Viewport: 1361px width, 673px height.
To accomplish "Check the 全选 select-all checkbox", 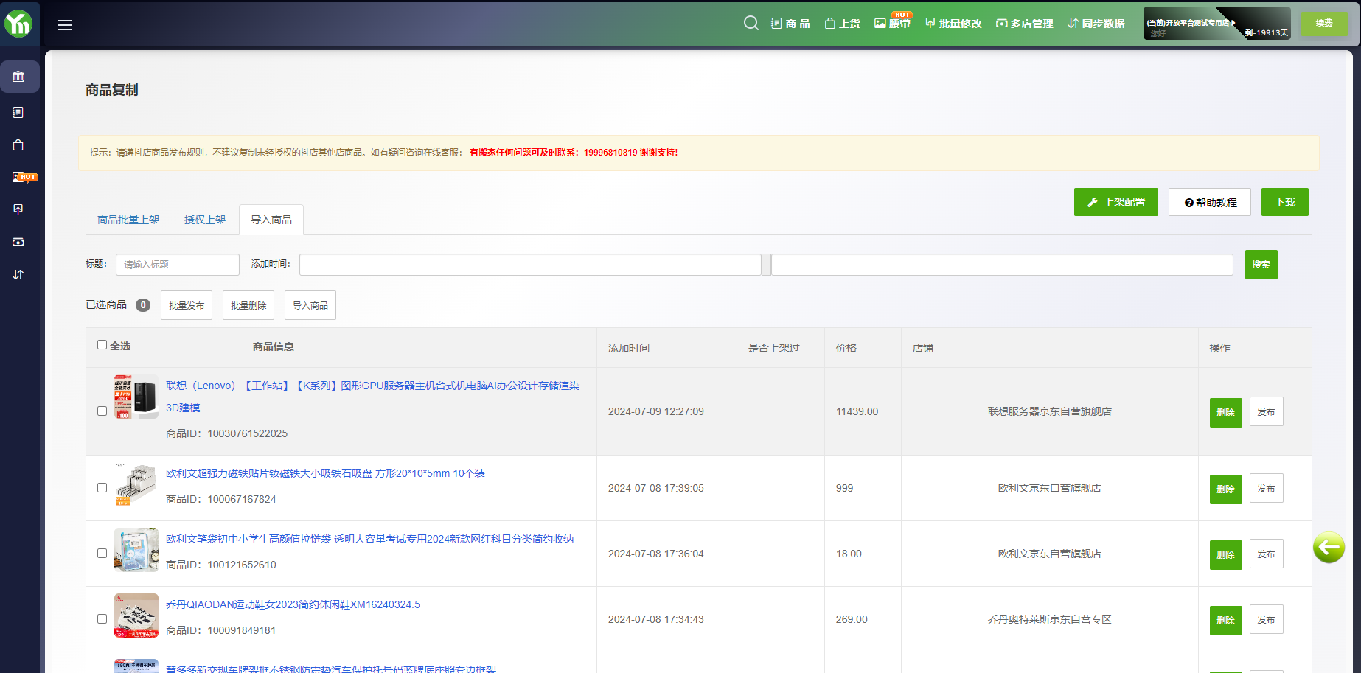I will coord(102,345).
